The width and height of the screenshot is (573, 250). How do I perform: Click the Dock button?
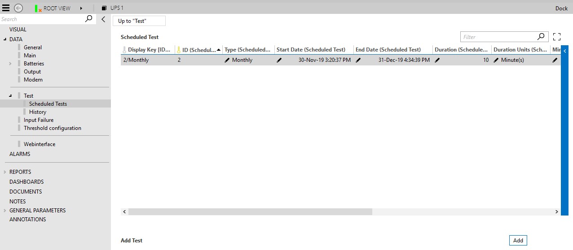561,9
